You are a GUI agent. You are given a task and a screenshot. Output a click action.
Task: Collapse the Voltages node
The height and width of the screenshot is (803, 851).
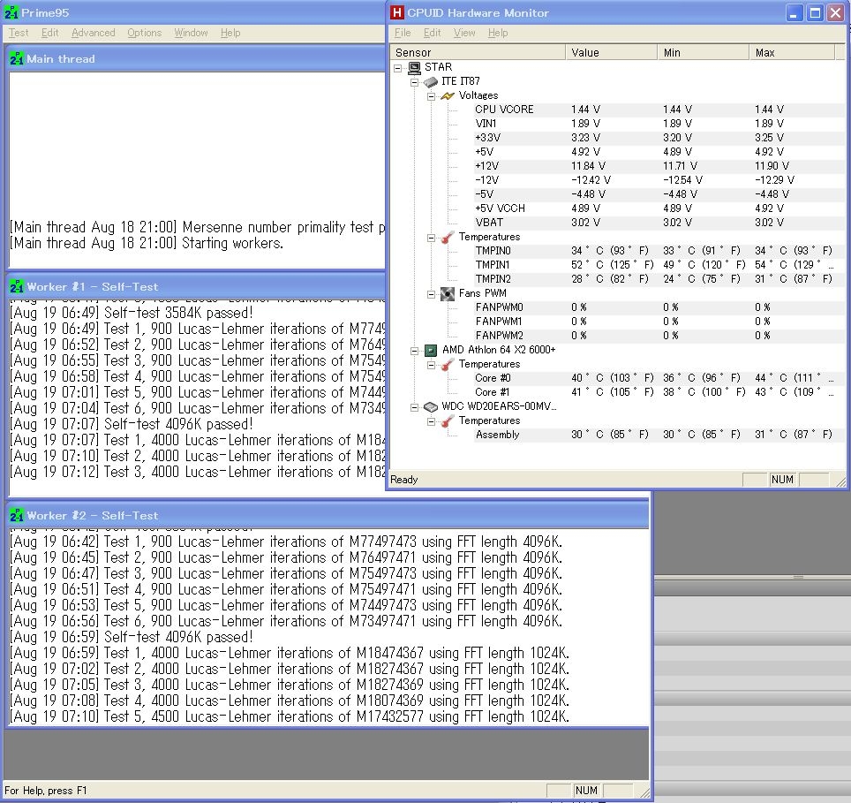432,95
